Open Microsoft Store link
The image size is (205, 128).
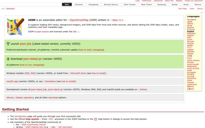pyautogui.click(x=78, y=73)
